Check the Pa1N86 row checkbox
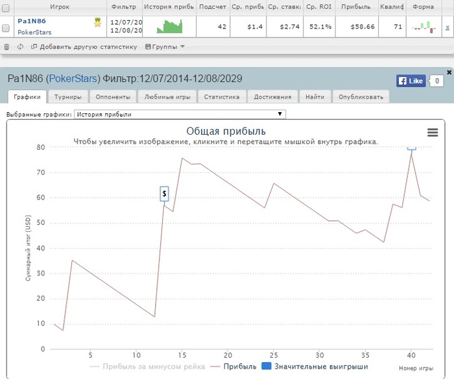Viewport: 454px width, 379px height. pos(5,28)
